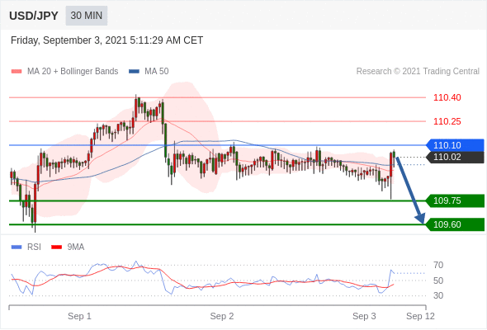The width and height of the screenshot is (487, 330).
Task: Click the Sep 3 date axis label
Action: click(x=364, y=316)
